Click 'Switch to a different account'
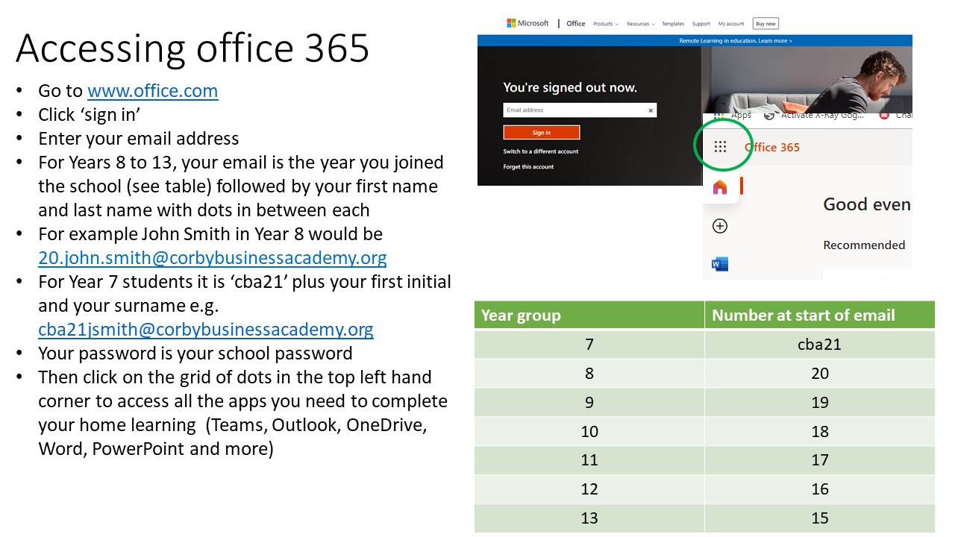955x537 pixels. click(x=541, y=151)
